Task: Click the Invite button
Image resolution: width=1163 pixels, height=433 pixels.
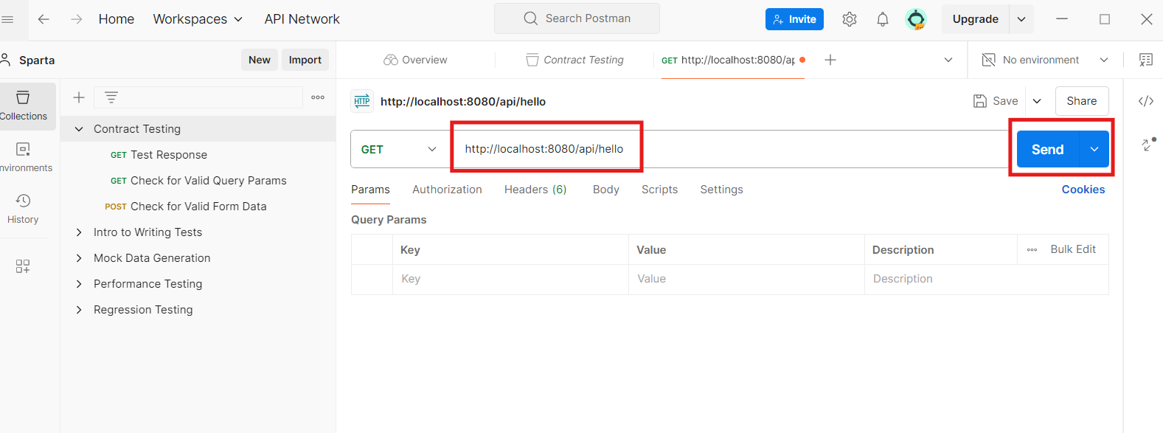Action: (x=794, y=19)
